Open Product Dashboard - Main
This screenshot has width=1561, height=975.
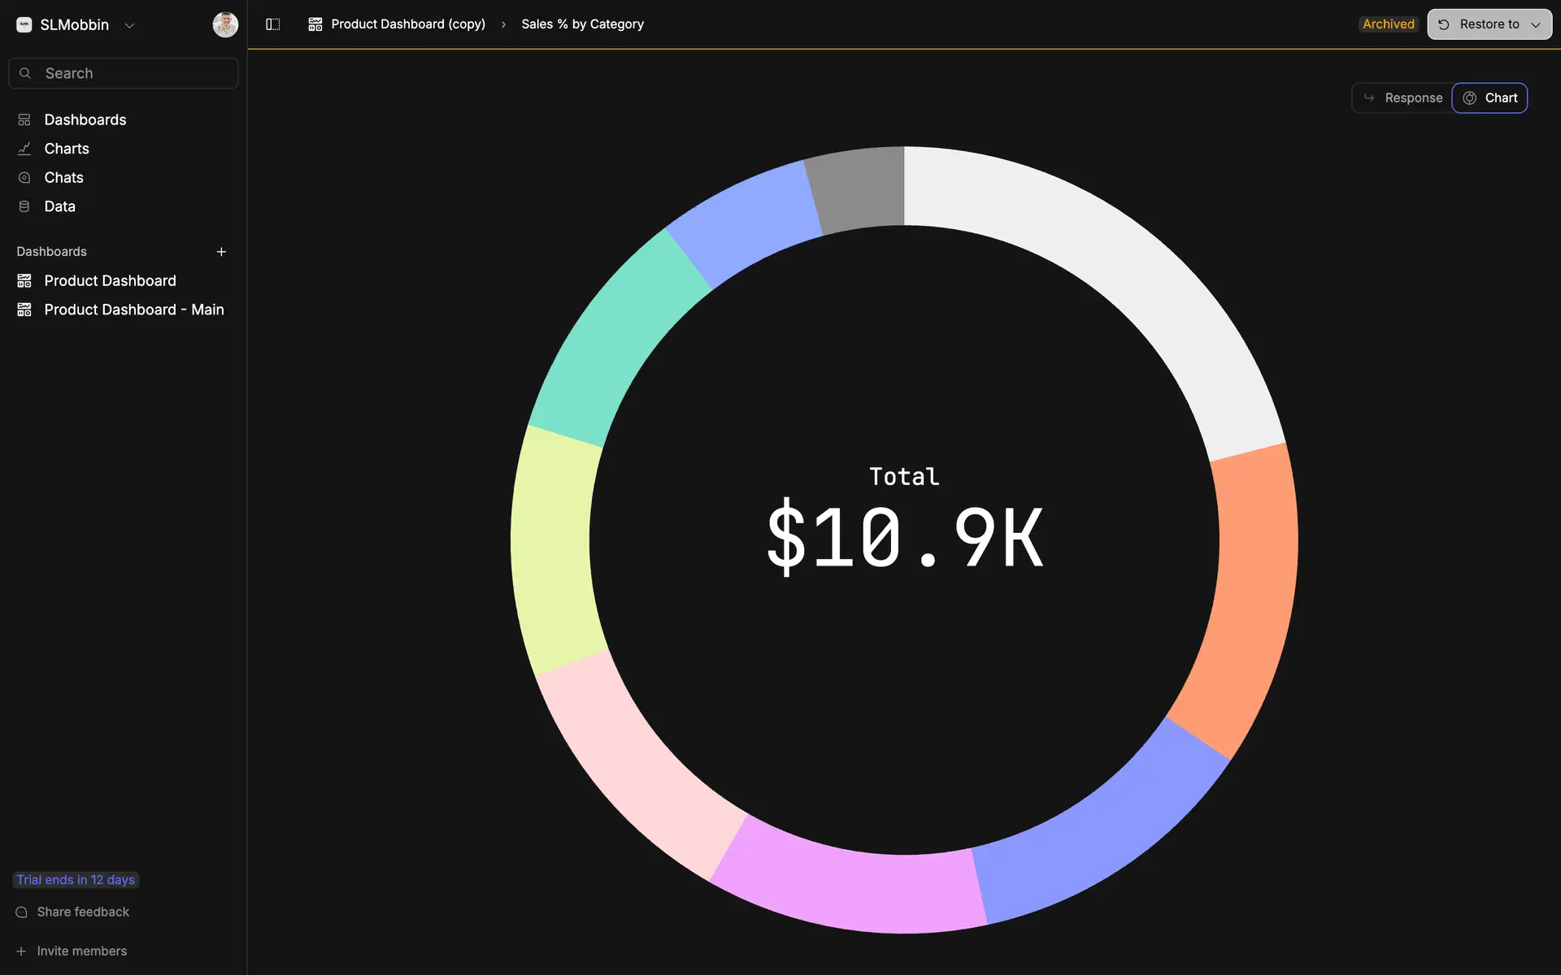point(133,310)
